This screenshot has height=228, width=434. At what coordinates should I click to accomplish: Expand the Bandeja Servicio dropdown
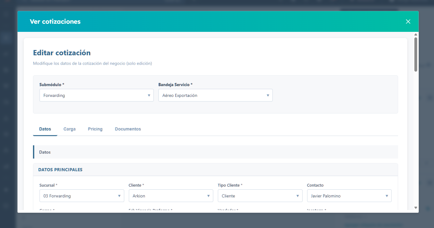[x=215, y=95]
